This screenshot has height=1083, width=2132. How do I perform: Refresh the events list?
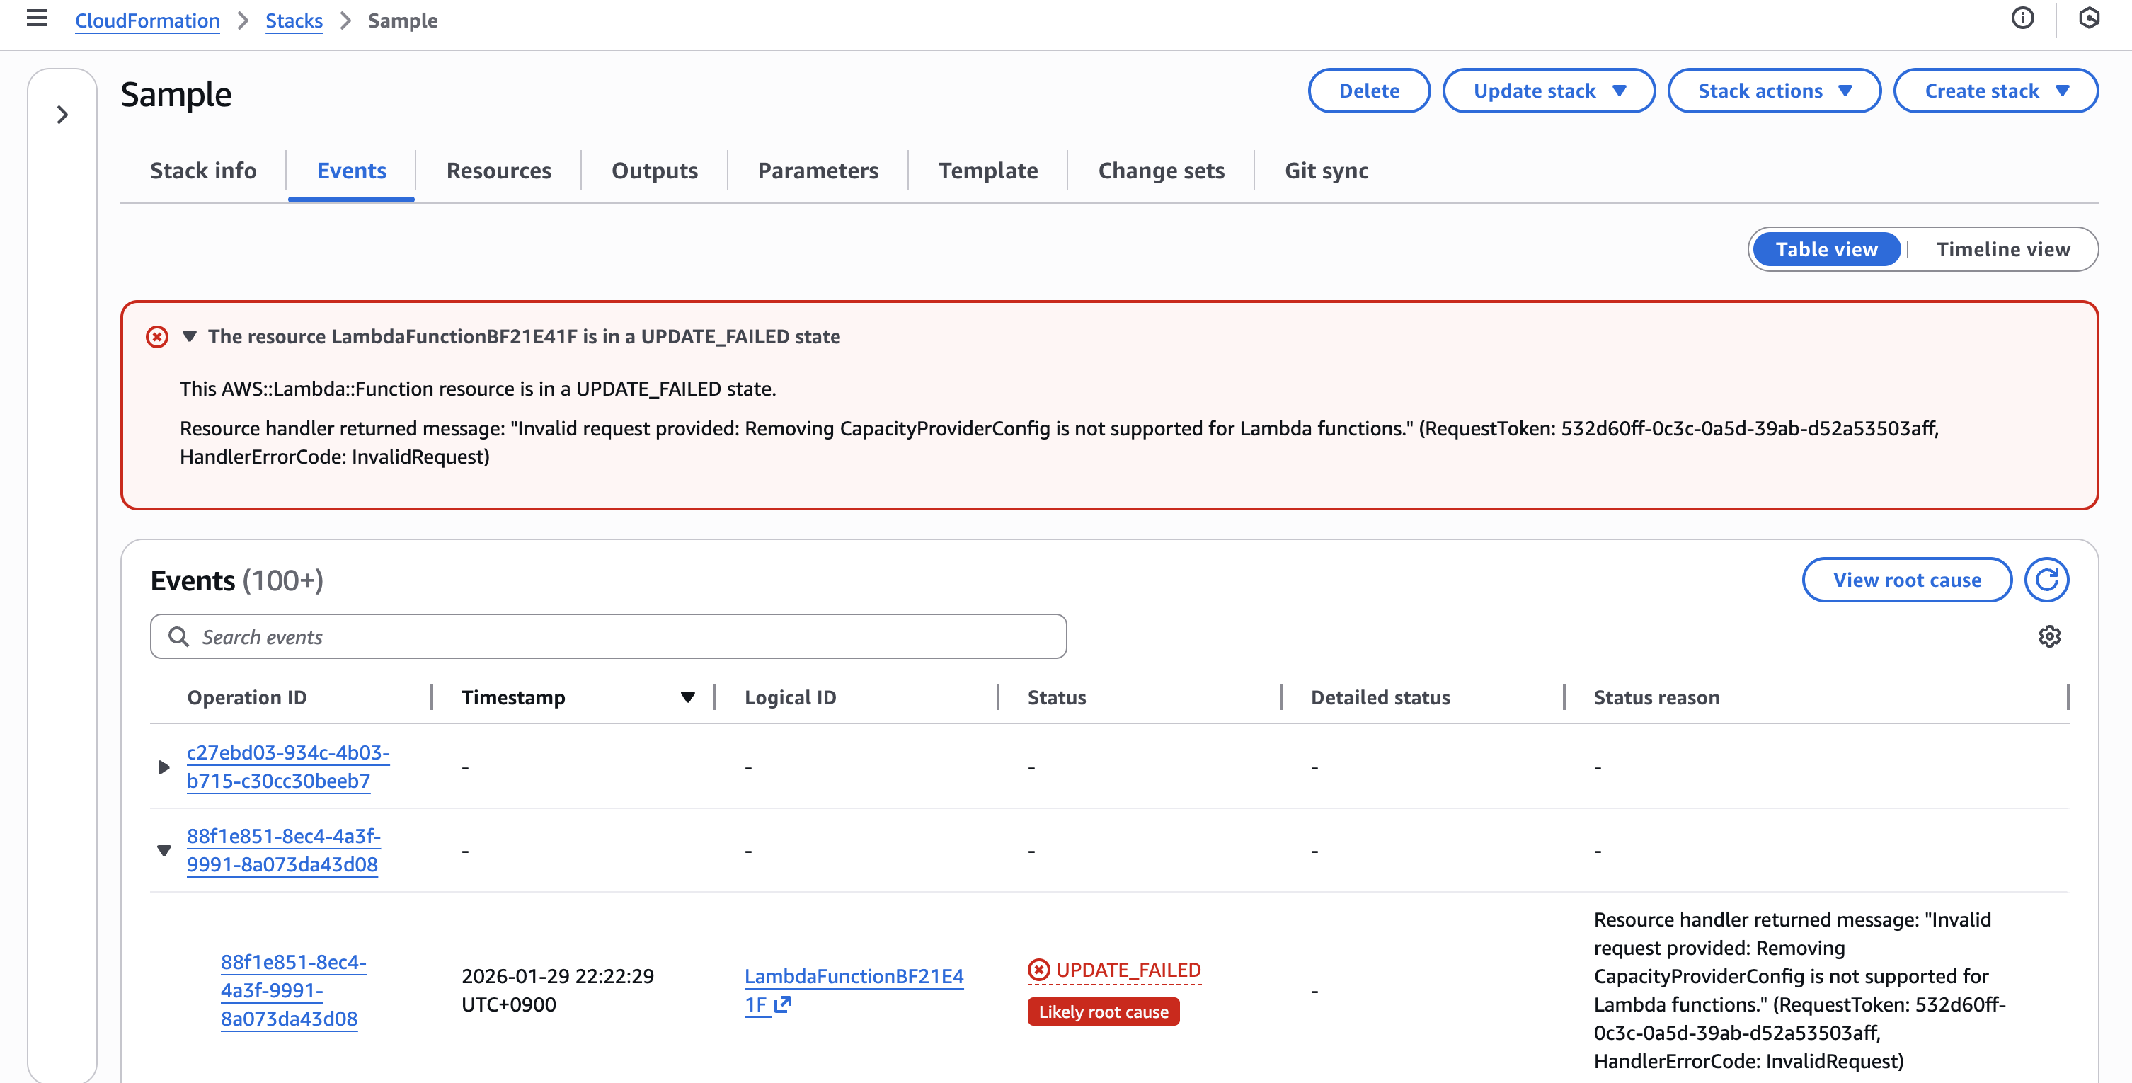(2046, 580)
